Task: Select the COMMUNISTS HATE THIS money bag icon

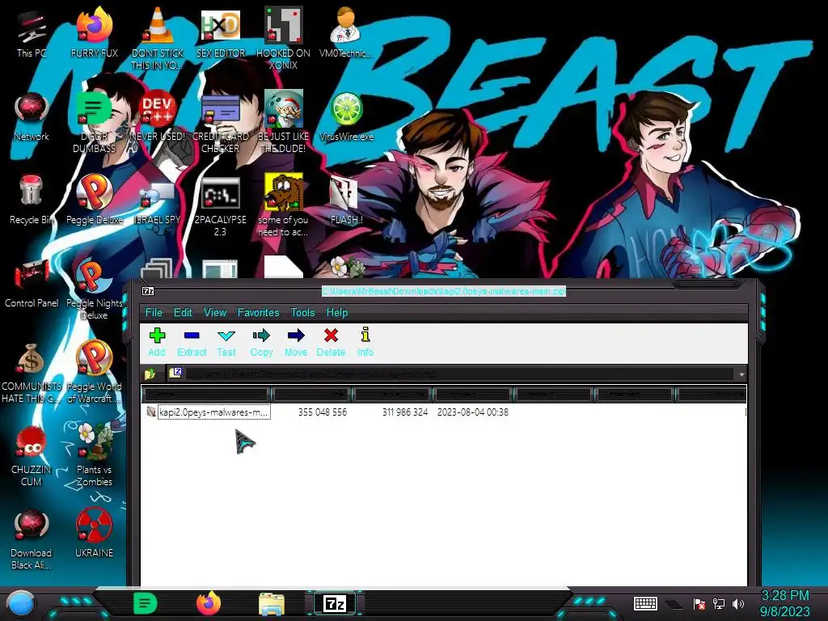Action: 32,373
